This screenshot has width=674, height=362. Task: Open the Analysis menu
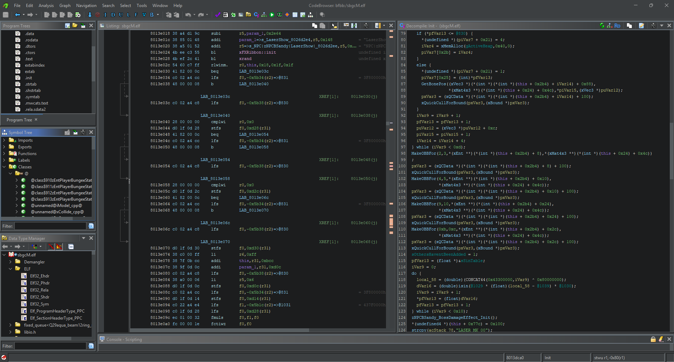[46, 6]
